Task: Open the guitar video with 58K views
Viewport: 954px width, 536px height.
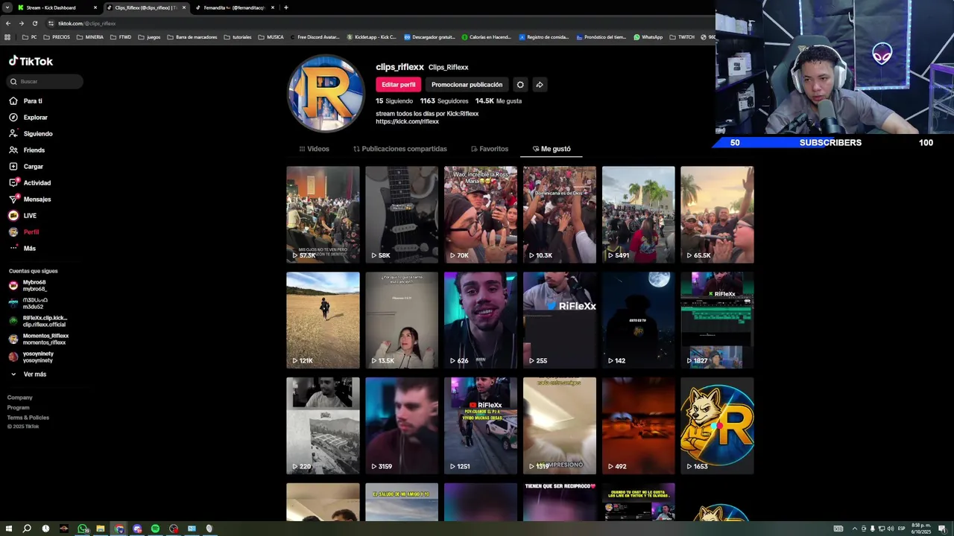Action: pos(402,214)
